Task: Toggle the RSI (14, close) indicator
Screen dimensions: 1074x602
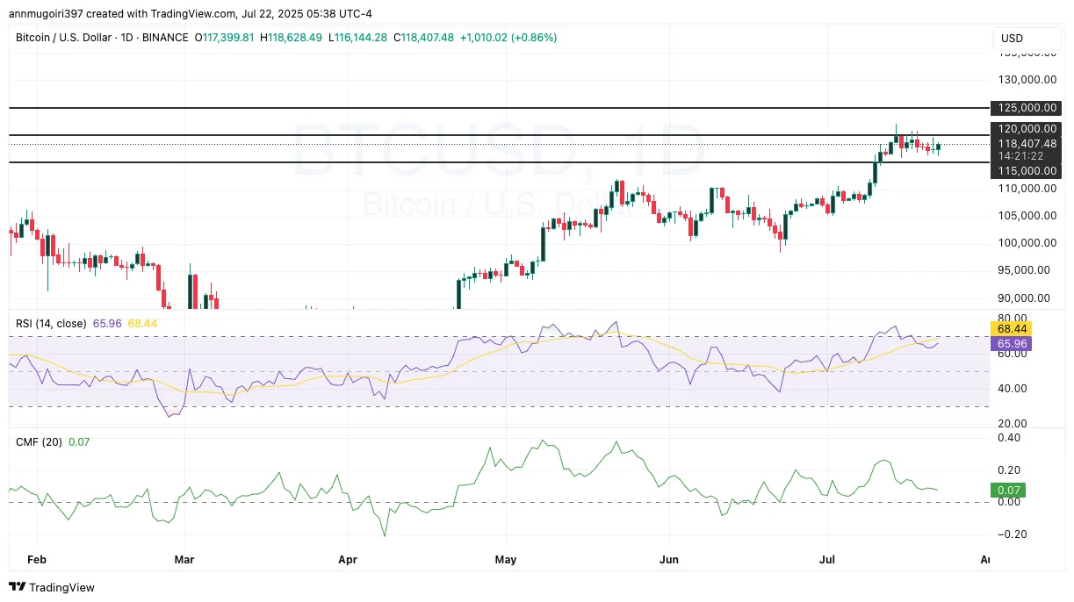Action: coord(53,324)
